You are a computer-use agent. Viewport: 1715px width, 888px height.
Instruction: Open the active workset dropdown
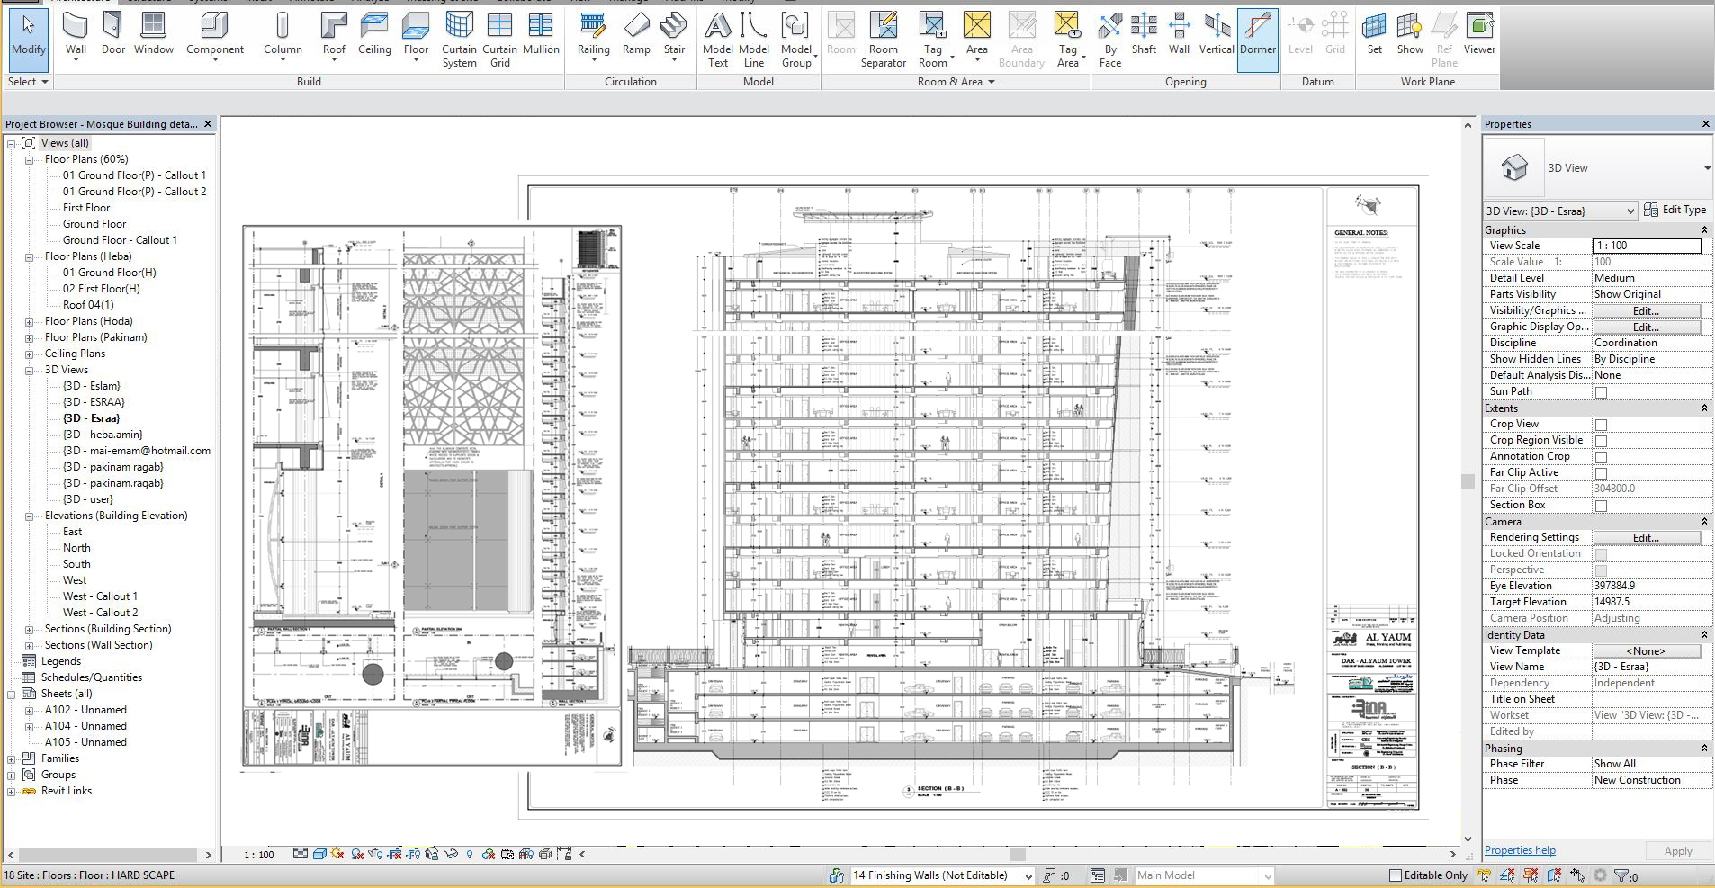[x=1028, y=875]
